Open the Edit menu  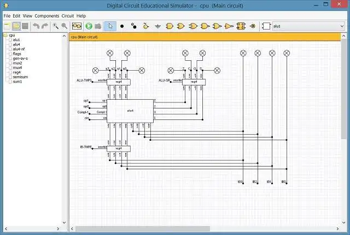16,16
